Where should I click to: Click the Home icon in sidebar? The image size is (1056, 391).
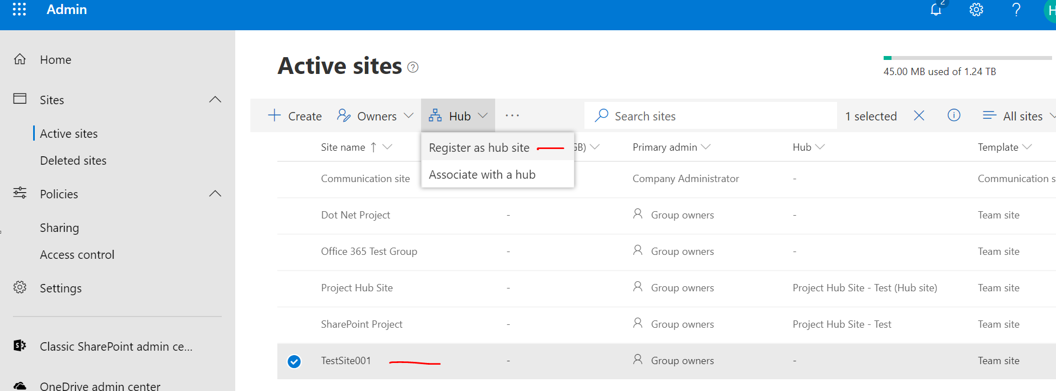tap(20, 59)
